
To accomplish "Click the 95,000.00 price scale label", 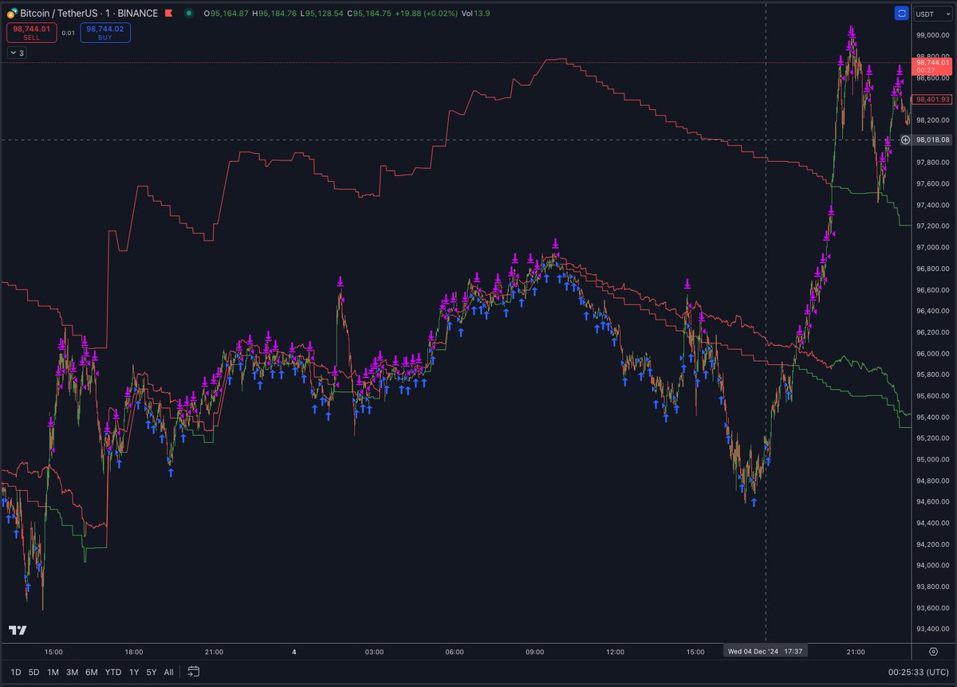I will [932, 459].
